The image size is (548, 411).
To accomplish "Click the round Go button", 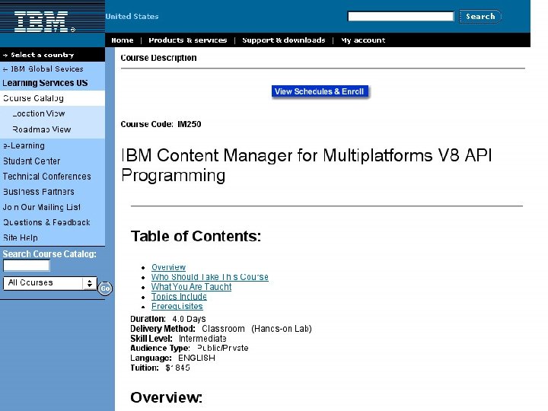I will 105,288.
